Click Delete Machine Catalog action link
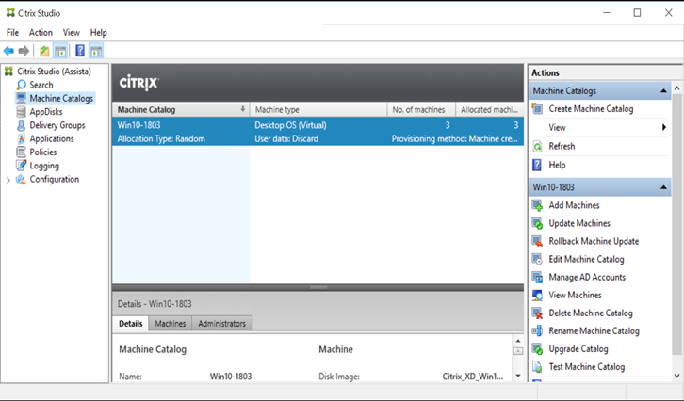The width and height of the screenshot is (684, 401). tap(590, 313)
